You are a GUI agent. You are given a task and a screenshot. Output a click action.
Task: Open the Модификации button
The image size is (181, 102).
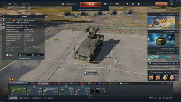[x=25, y=58]
